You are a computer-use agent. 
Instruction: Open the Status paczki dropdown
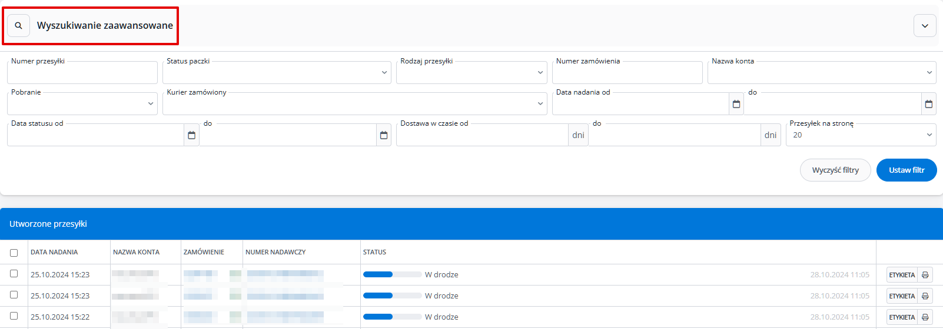(277, 73)
